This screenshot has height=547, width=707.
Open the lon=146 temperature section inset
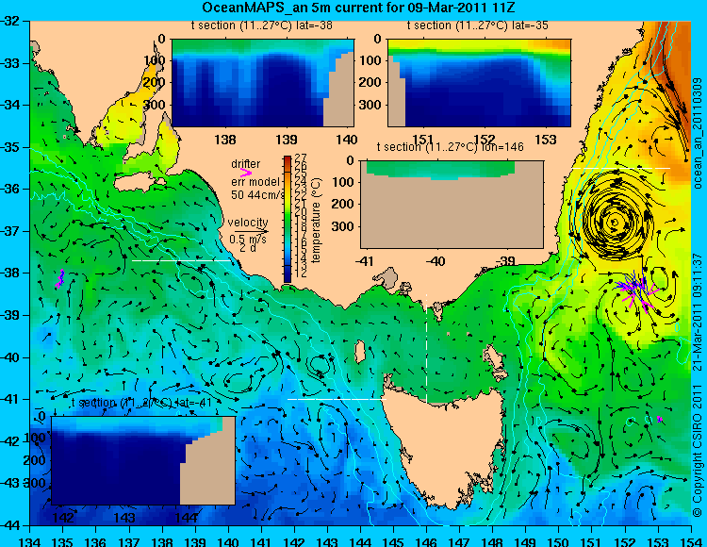[x=452, y=205]
